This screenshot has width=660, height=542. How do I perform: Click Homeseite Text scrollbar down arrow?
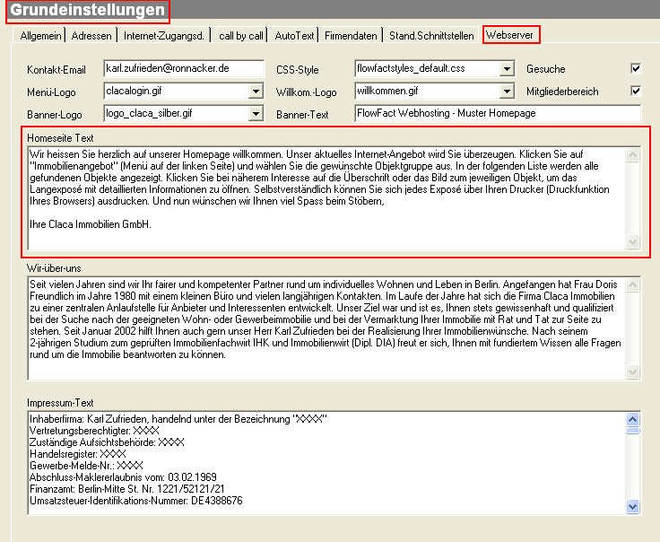point(632,241)
